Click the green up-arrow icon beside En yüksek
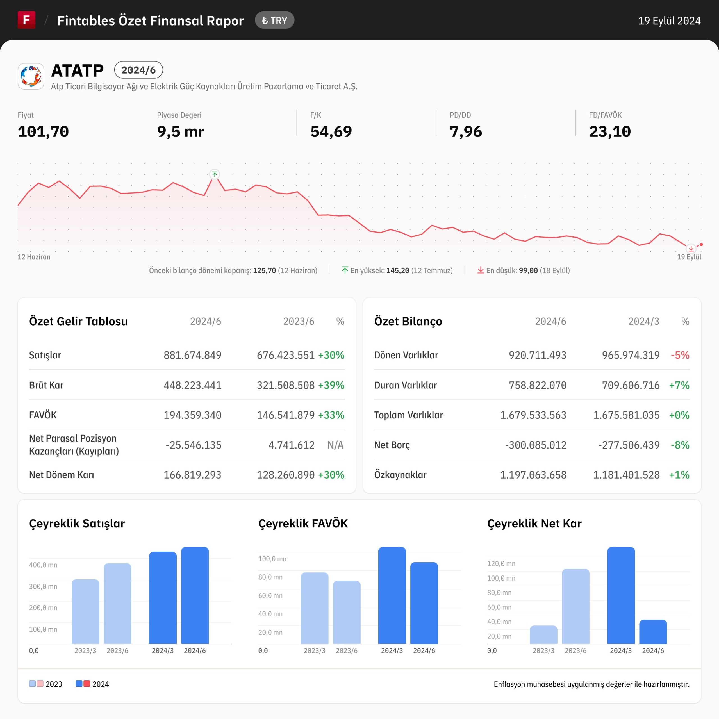The width and height of the screenshot is (719, 719). tap(345, 270)
